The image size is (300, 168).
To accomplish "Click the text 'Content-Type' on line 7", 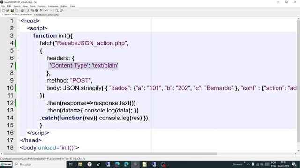I will coord(69,65).
